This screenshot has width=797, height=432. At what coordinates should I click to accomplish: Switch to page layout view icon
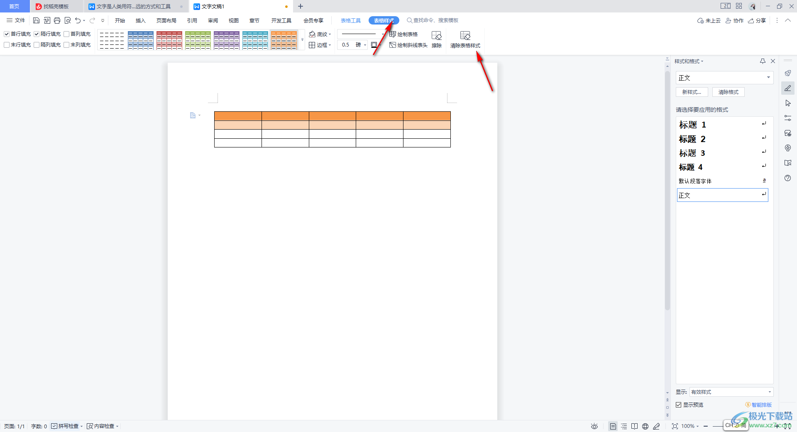pyautogui.click(x=613, y=426)
